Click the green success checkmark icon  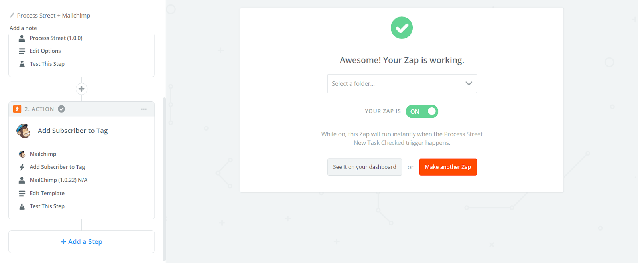[x=402, y=28]
